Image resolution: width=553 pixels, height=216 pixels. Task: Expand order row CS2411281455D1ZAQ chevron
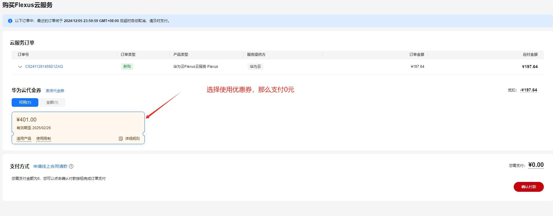[20, 67]
